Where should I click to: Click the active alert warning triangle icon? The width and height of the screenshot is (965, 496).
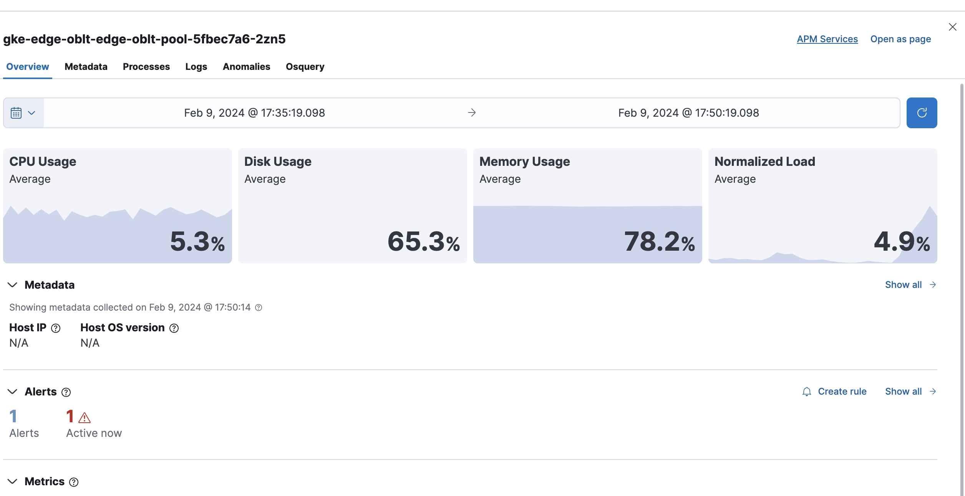pos(84,418)
